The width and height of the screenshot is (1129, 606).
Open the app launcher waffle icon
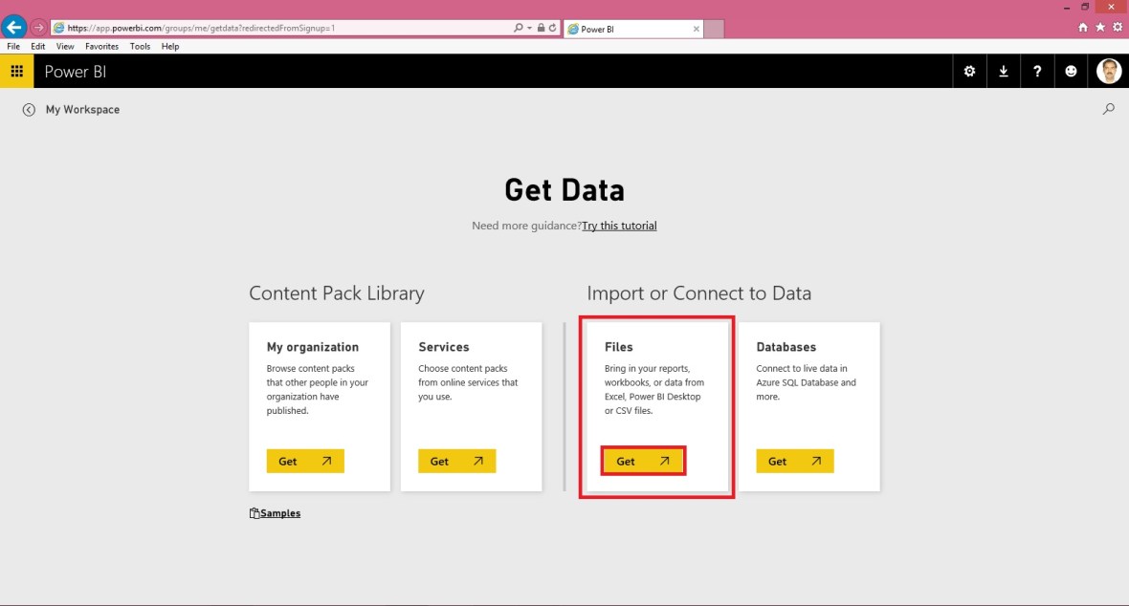click(16, 71)
